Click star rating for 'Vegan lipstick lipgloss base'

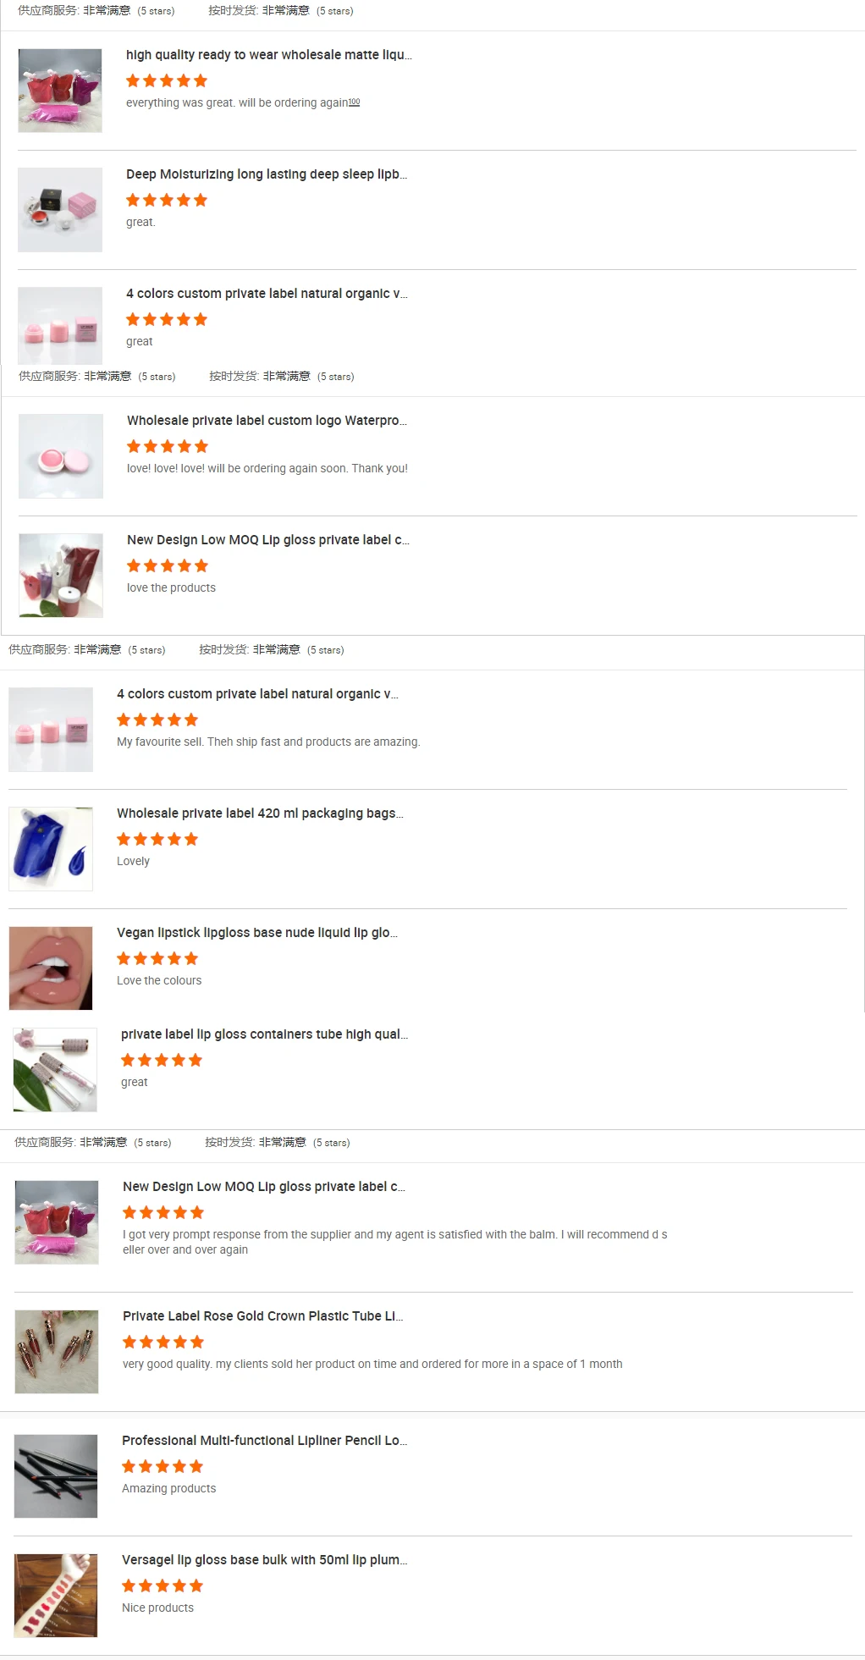click(x=157, y=958)
